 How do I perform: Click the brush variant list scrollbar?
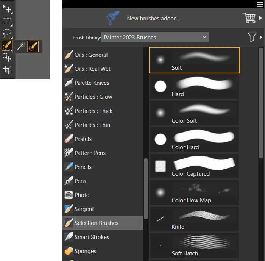point(261,103)
